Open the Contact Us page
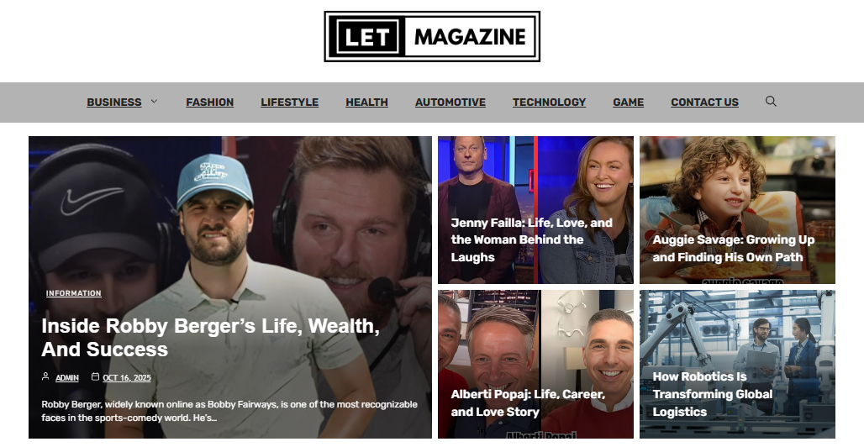864x447 pixels. tap(705, 103)
